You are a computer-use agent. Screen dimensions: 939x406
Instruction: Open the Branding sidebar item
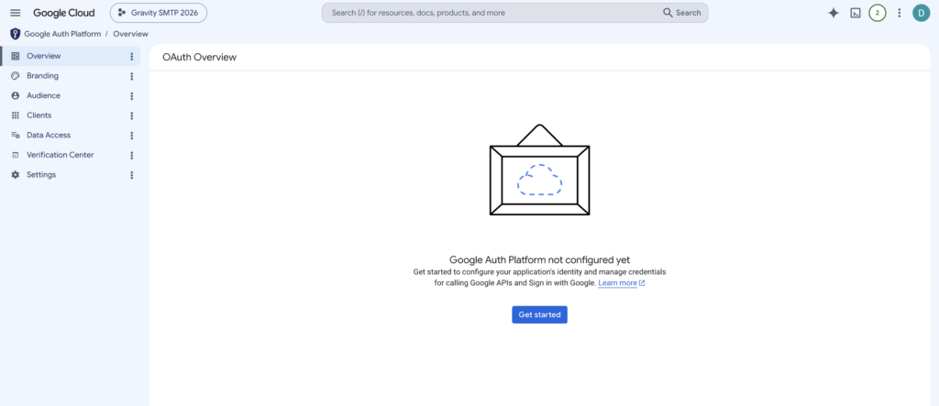71,76
